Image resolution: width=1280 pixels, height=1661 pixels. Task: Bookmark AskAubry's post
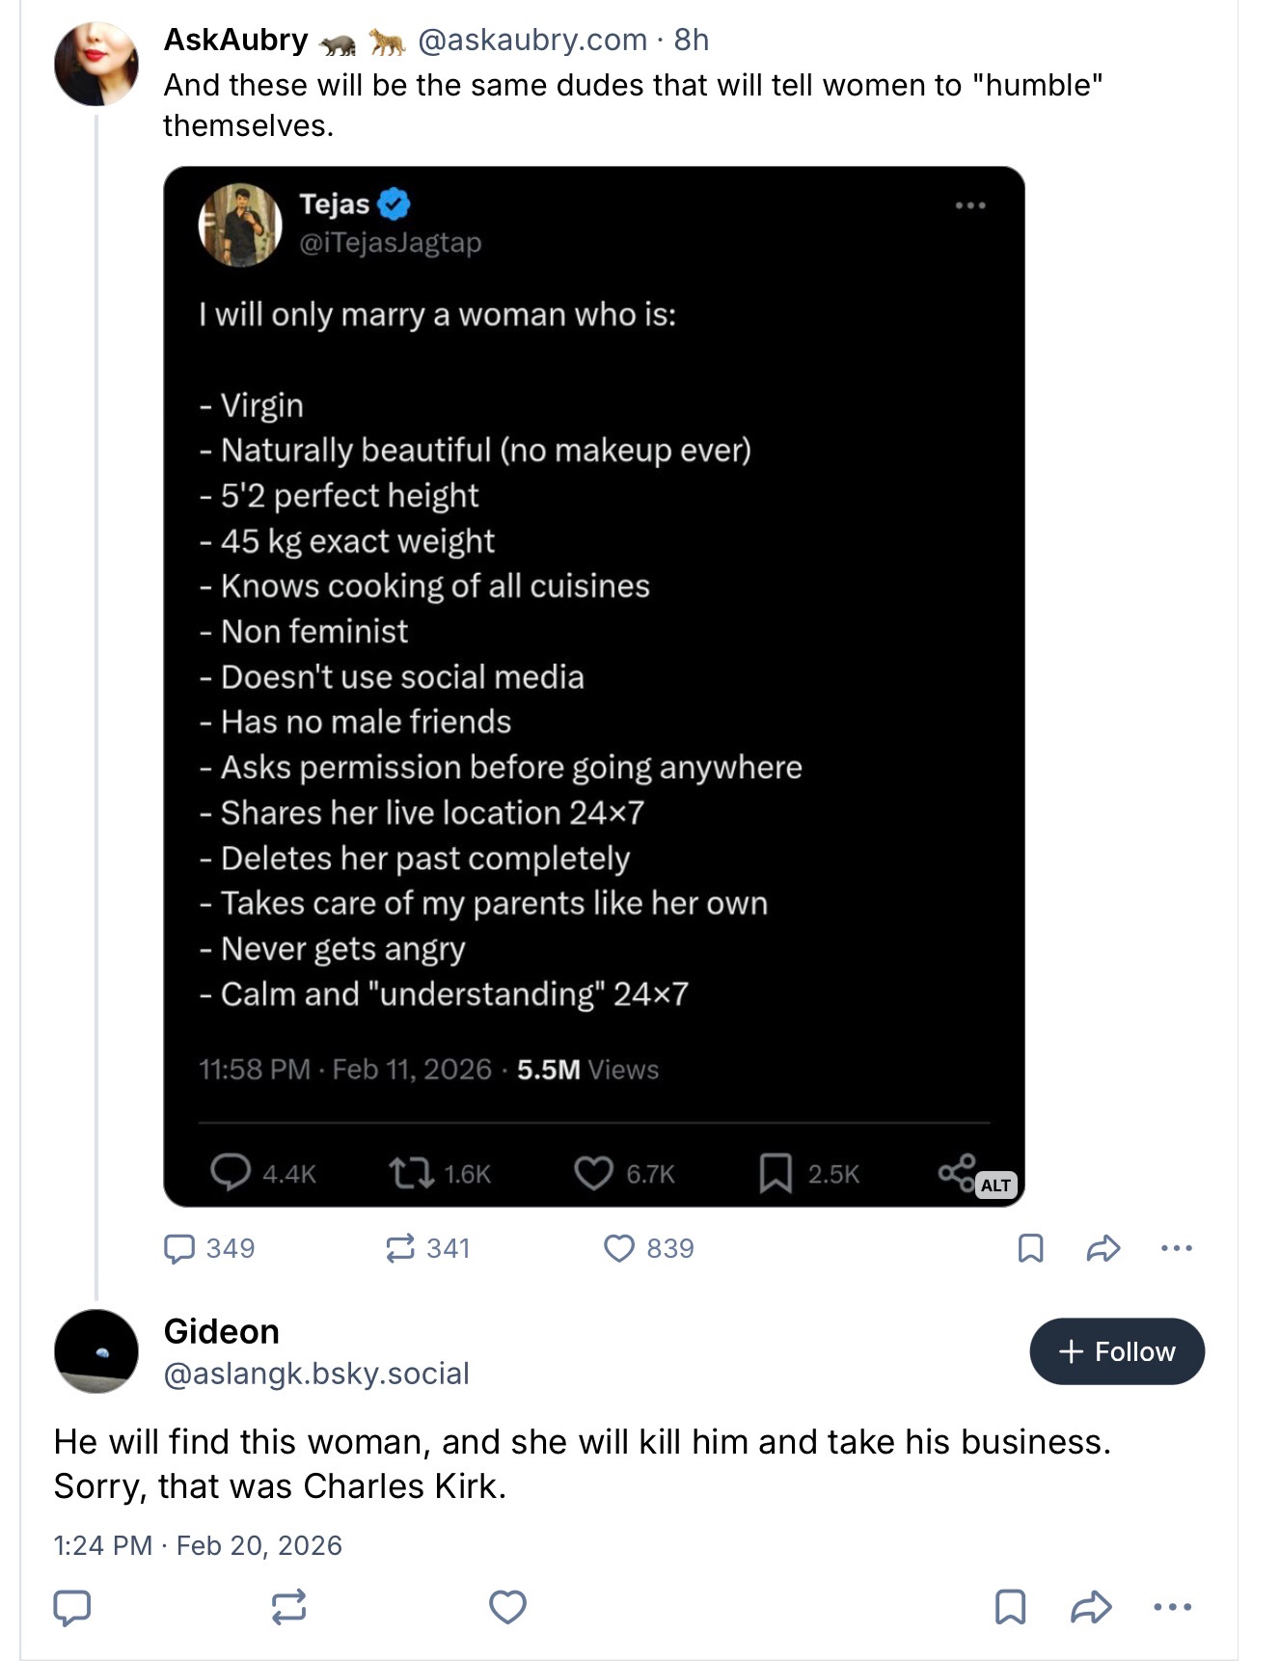click(1030, 1248)
